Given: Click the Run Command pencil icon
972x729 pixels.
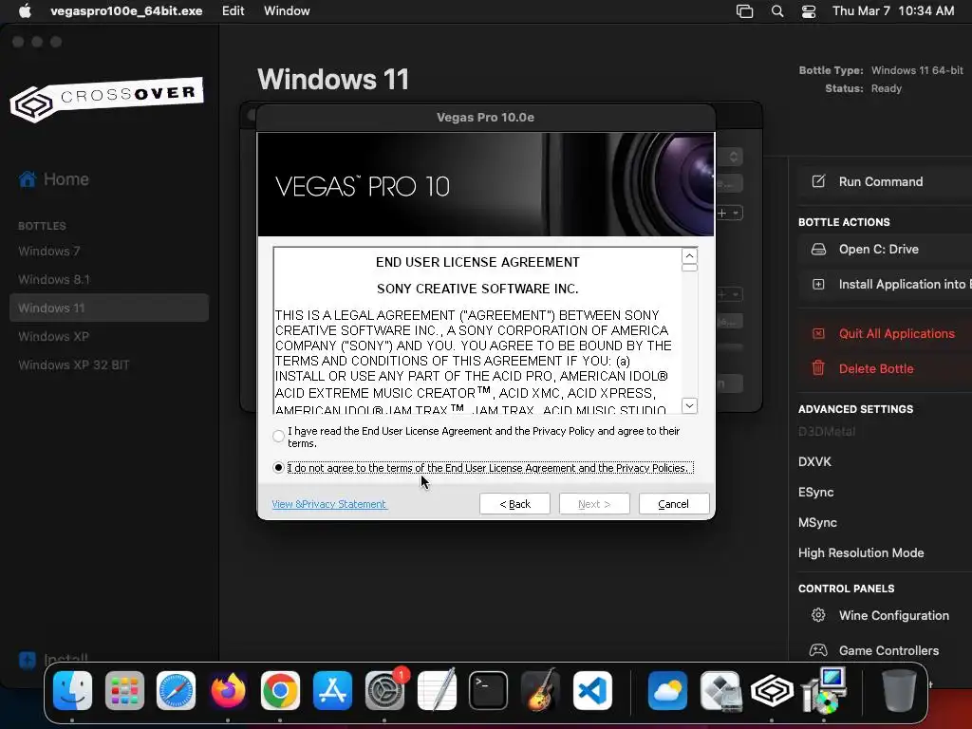Looking at the screenshot, I should tap(818, 181).
